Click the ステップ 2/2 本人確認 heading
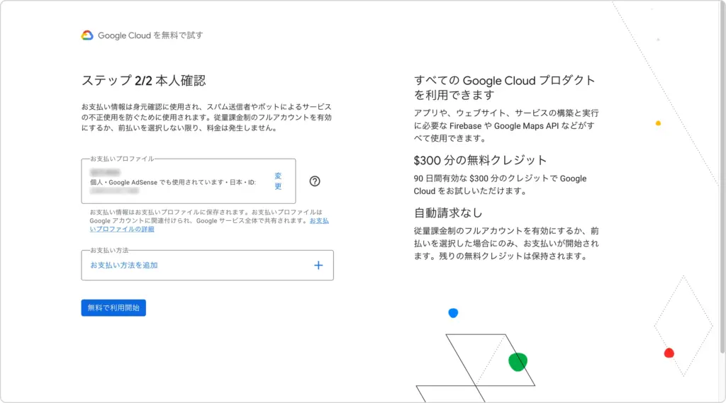Viewport: 726px width, 403px height. [x=143, y=81]
